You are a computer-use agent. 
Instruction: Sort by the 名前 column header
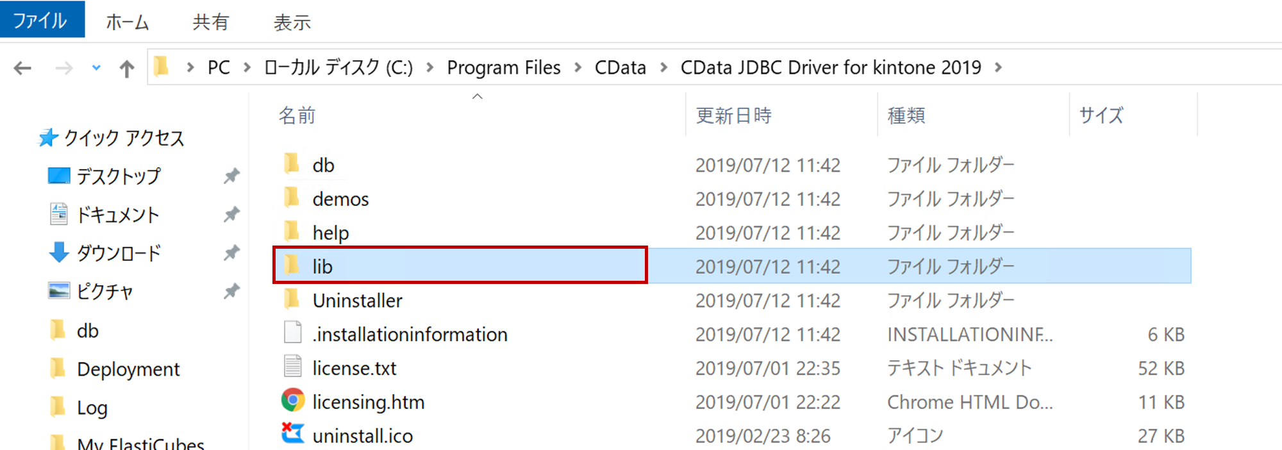click(x=297, y=115)
